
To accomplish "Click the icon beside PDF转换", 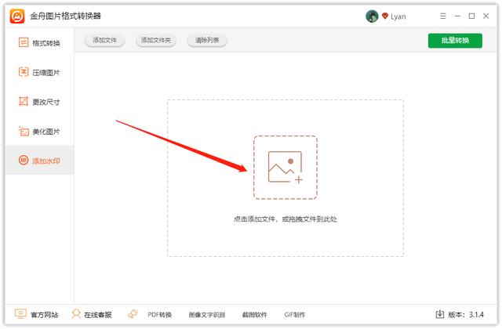I will 133,314.
